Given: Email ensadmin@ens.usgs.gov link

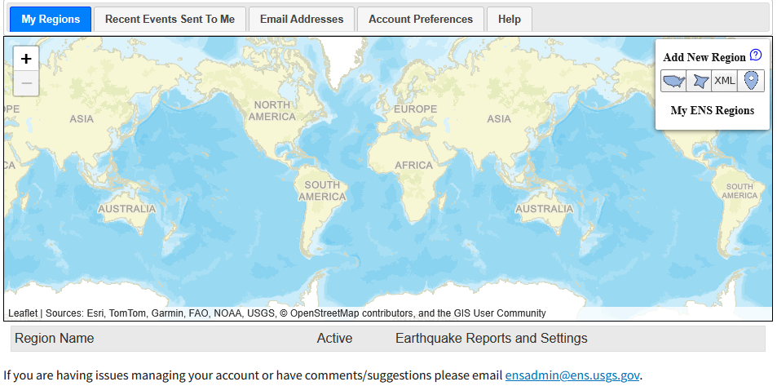Looking at the screenshot, I should (572, 375).
